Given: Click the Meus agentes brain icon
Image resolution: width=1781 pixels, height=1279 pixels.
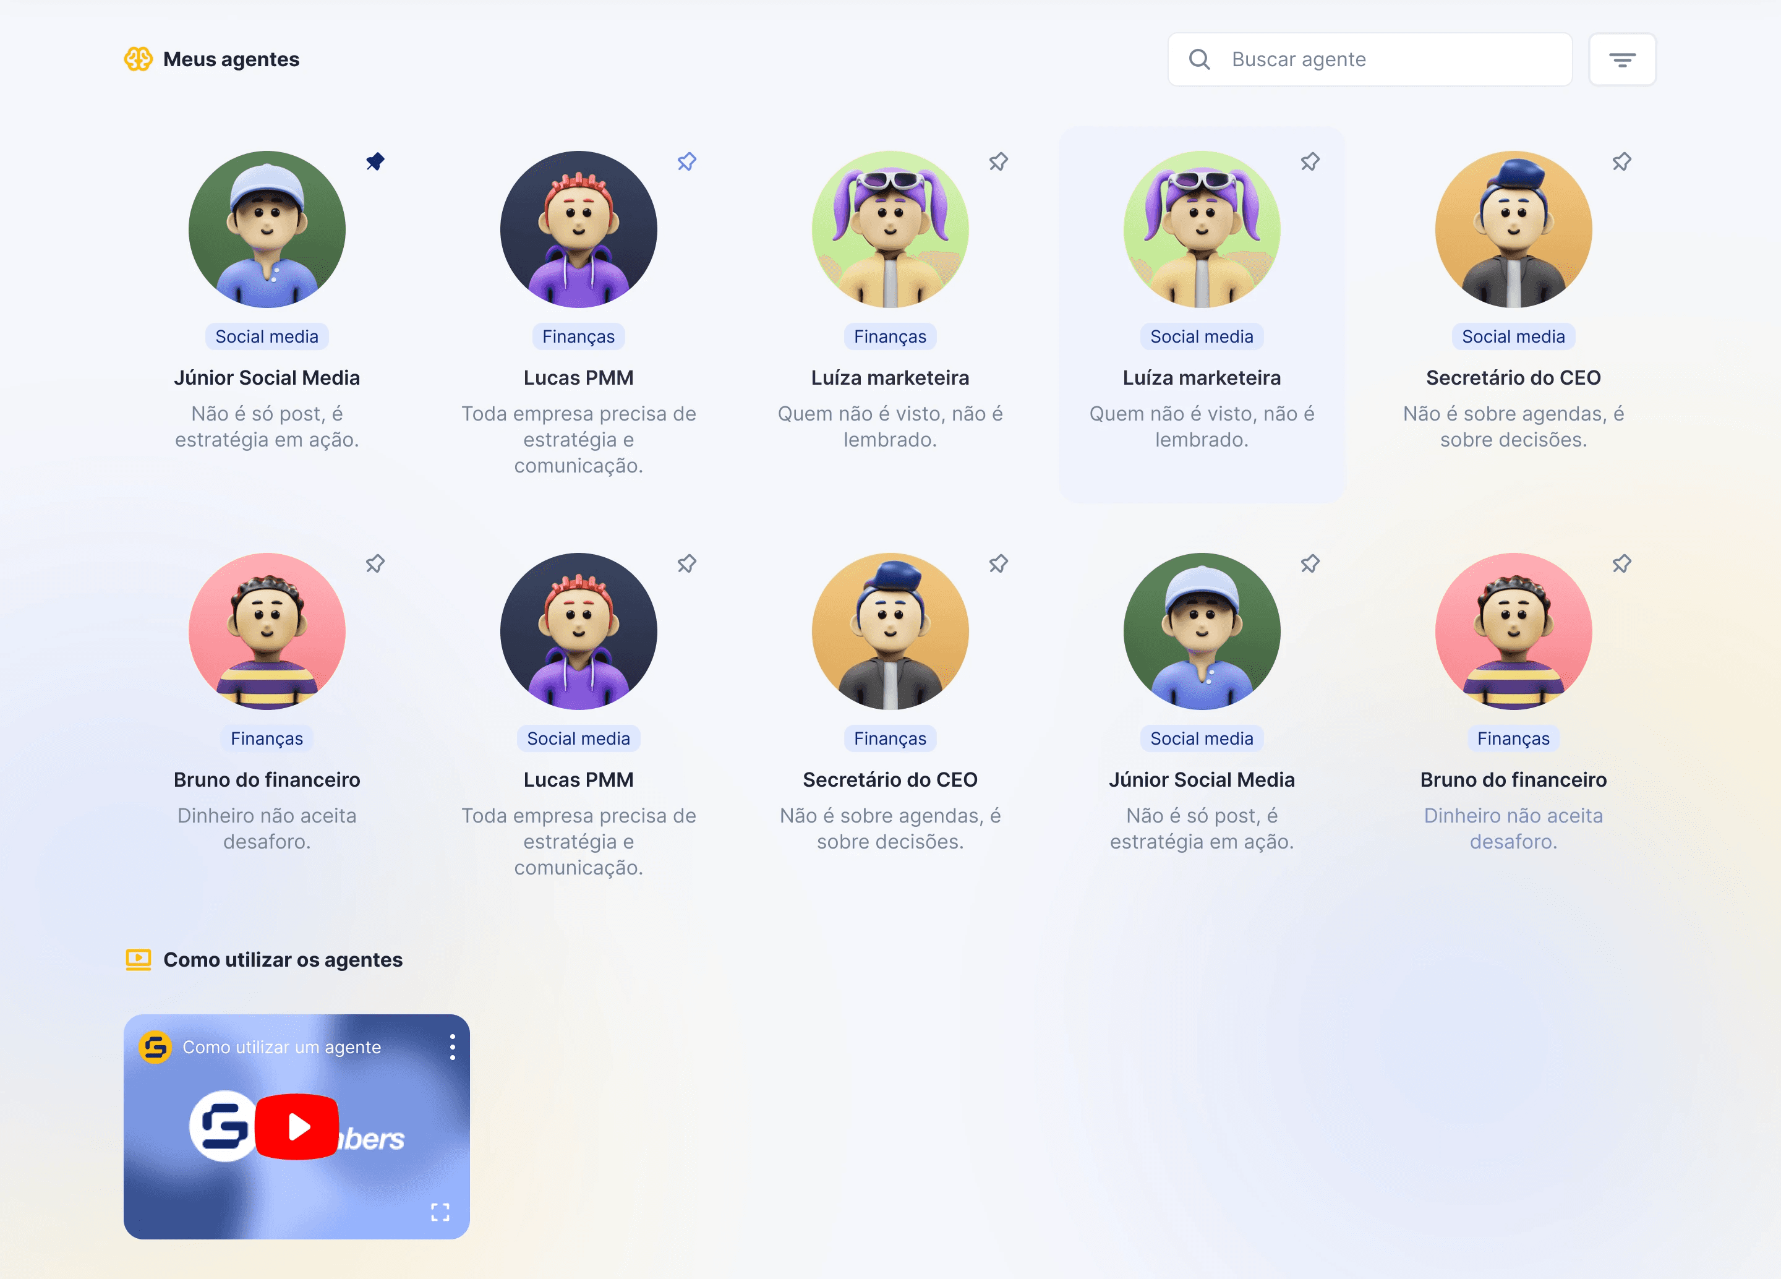Looking at the screenshot, I should coord(138,59).
